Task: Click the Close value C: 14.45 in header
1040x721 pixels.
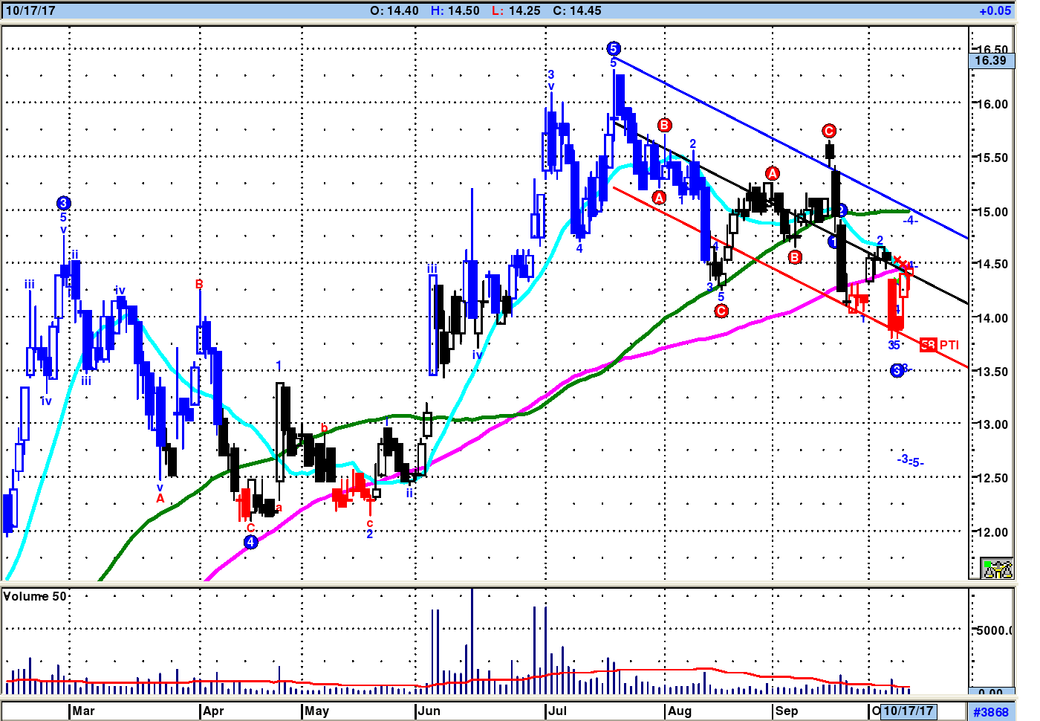Action: 577,10
